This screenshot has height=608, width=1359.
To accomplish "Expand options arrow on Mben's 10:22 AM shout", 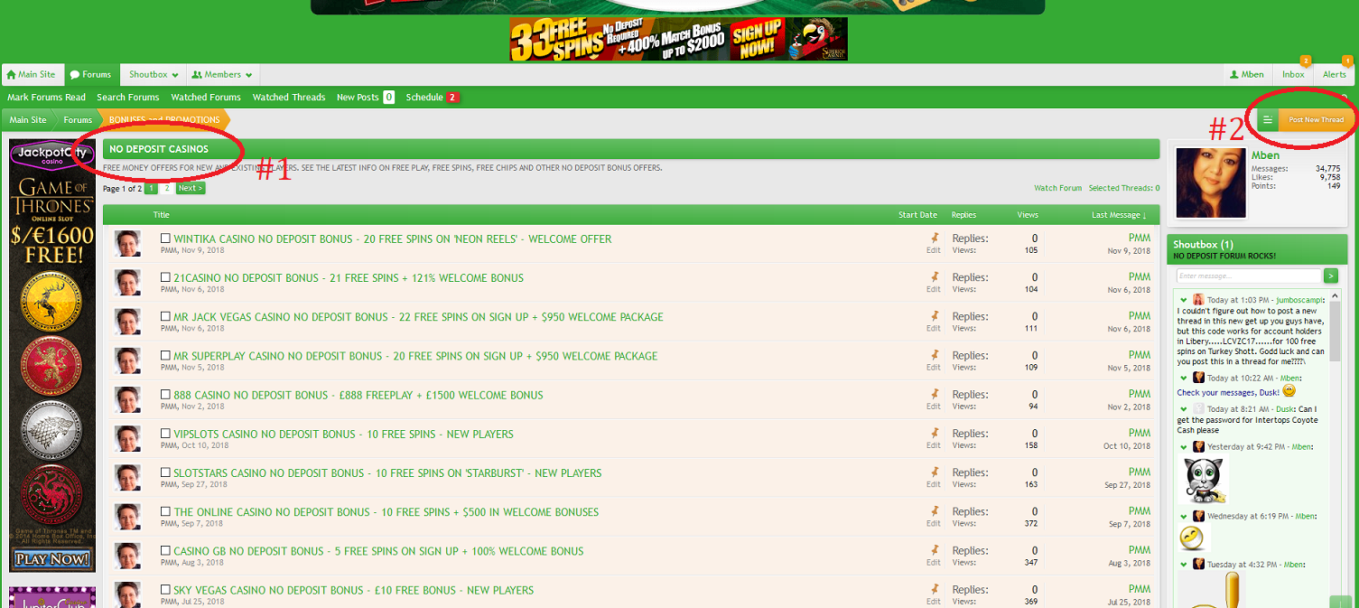I will point(1184,378).
